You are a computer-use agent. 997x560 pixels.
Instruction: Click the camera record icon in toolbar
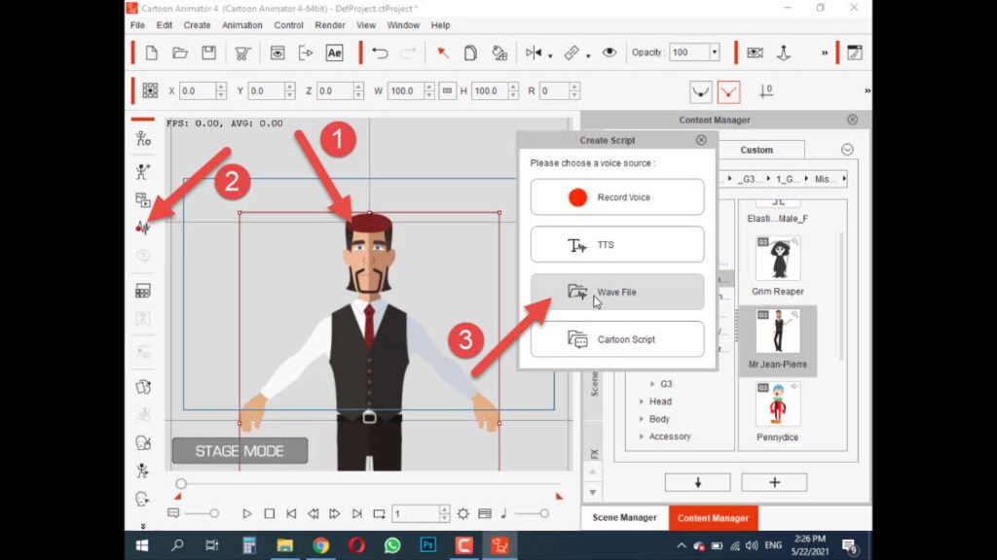(x=755, y=52)
